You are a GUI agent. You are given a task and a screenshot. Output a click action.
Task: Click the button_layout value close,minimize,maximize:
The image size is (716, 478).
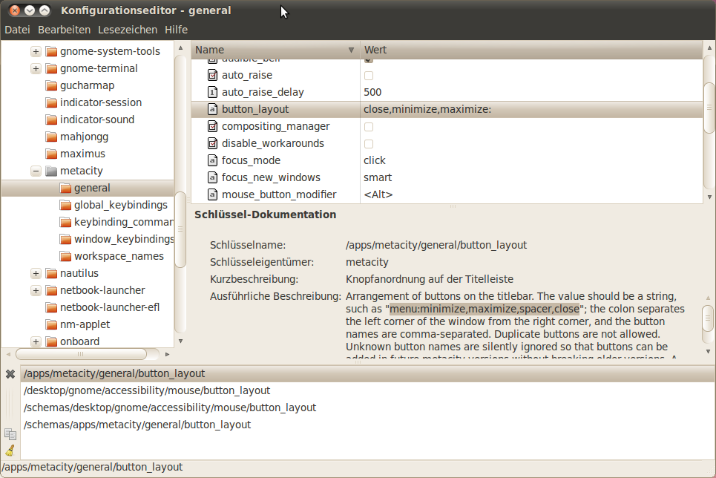click(427, 109)
